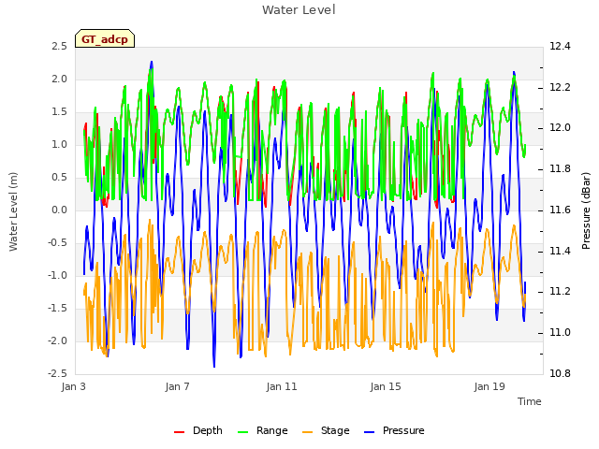Click the 12.4 right axis value
Image resolution: width=599 pixels, height=449 pixels.
click(x=560, y=46)
